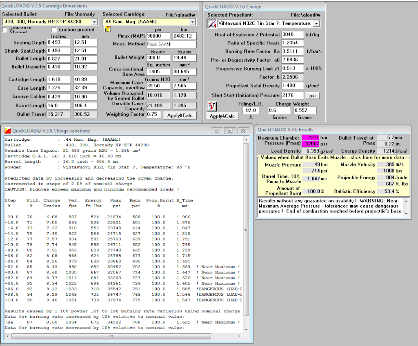The image size is (418, 346).
Task: Click Apply&Calc button in Charge window
Action: (222, 116)
